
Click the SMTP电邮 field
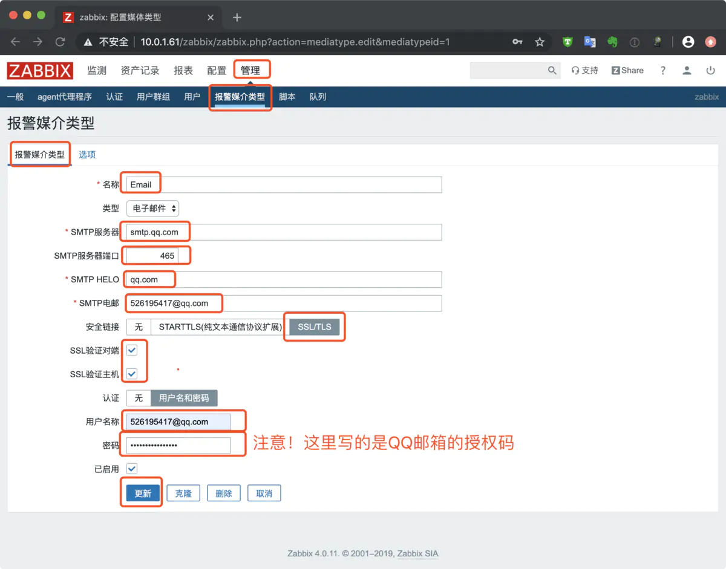(x=284, y=303)
